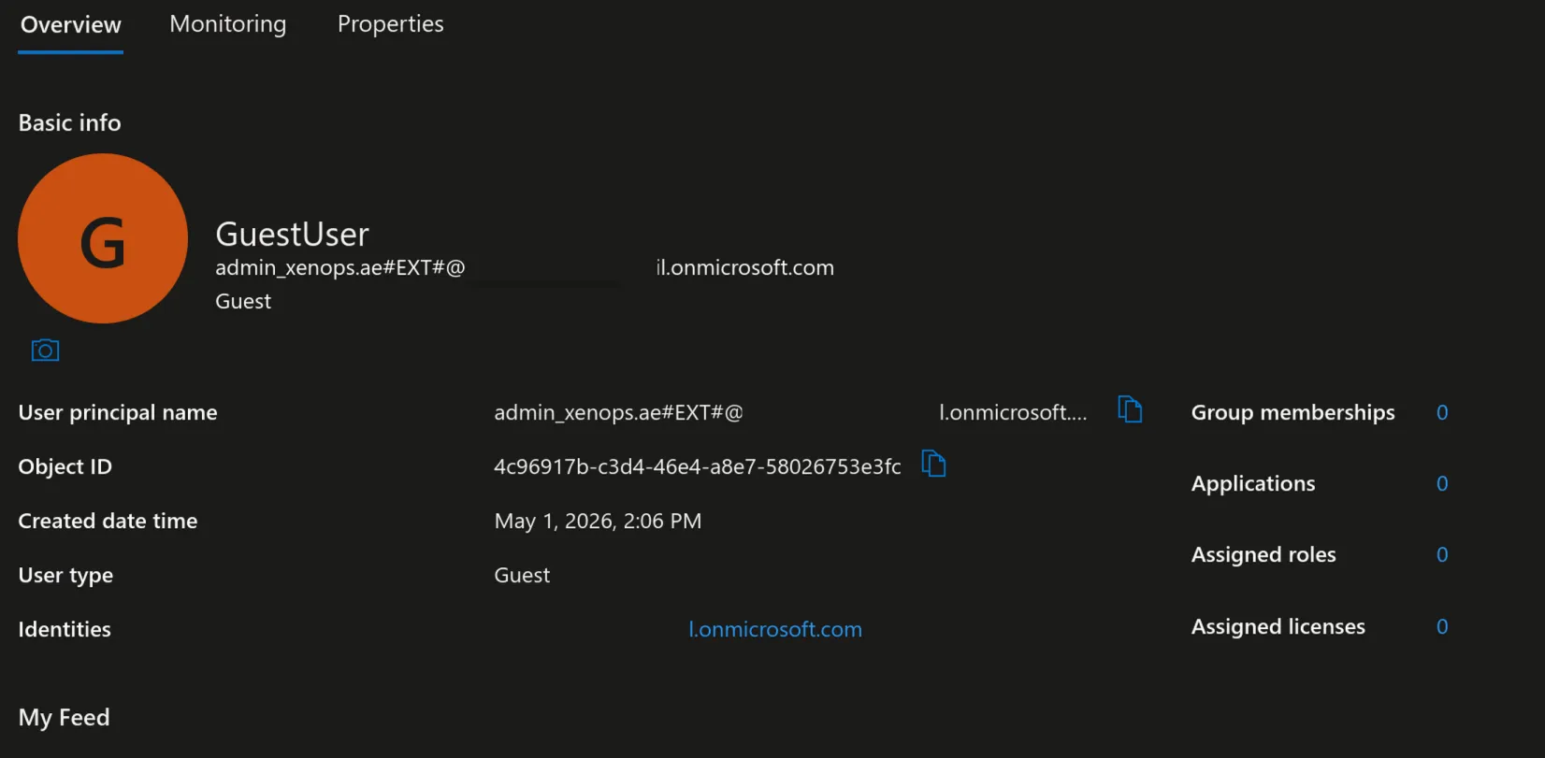Open the Group memberships count link
The image size is (1545, 758).
point(1442,412)
